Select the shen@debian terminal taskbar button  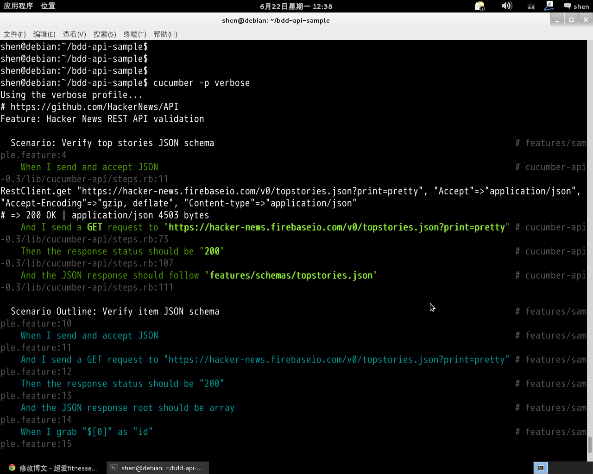pyautogui.click(x=158, y=468)
